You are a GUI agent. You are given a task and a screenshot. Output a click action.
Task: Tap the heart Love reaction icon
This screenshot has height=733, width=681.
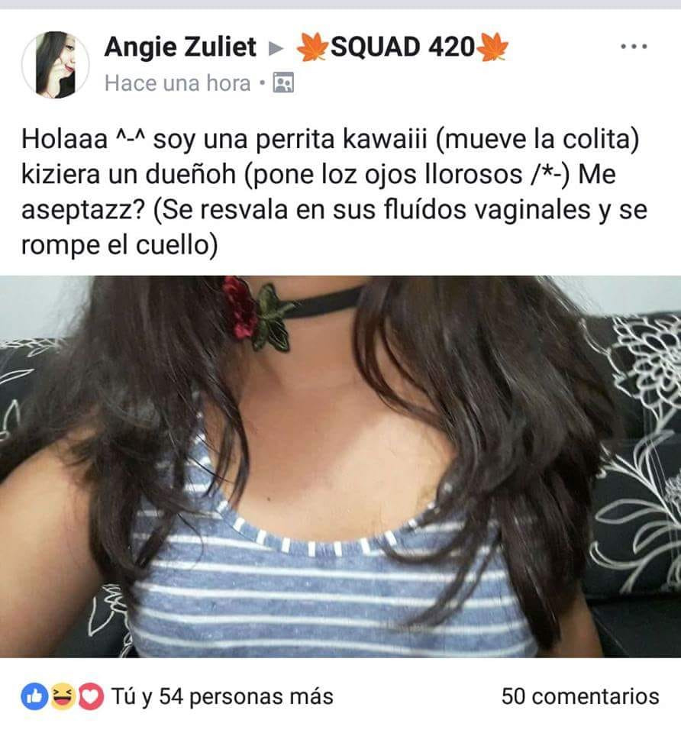[x=91, y=696]
